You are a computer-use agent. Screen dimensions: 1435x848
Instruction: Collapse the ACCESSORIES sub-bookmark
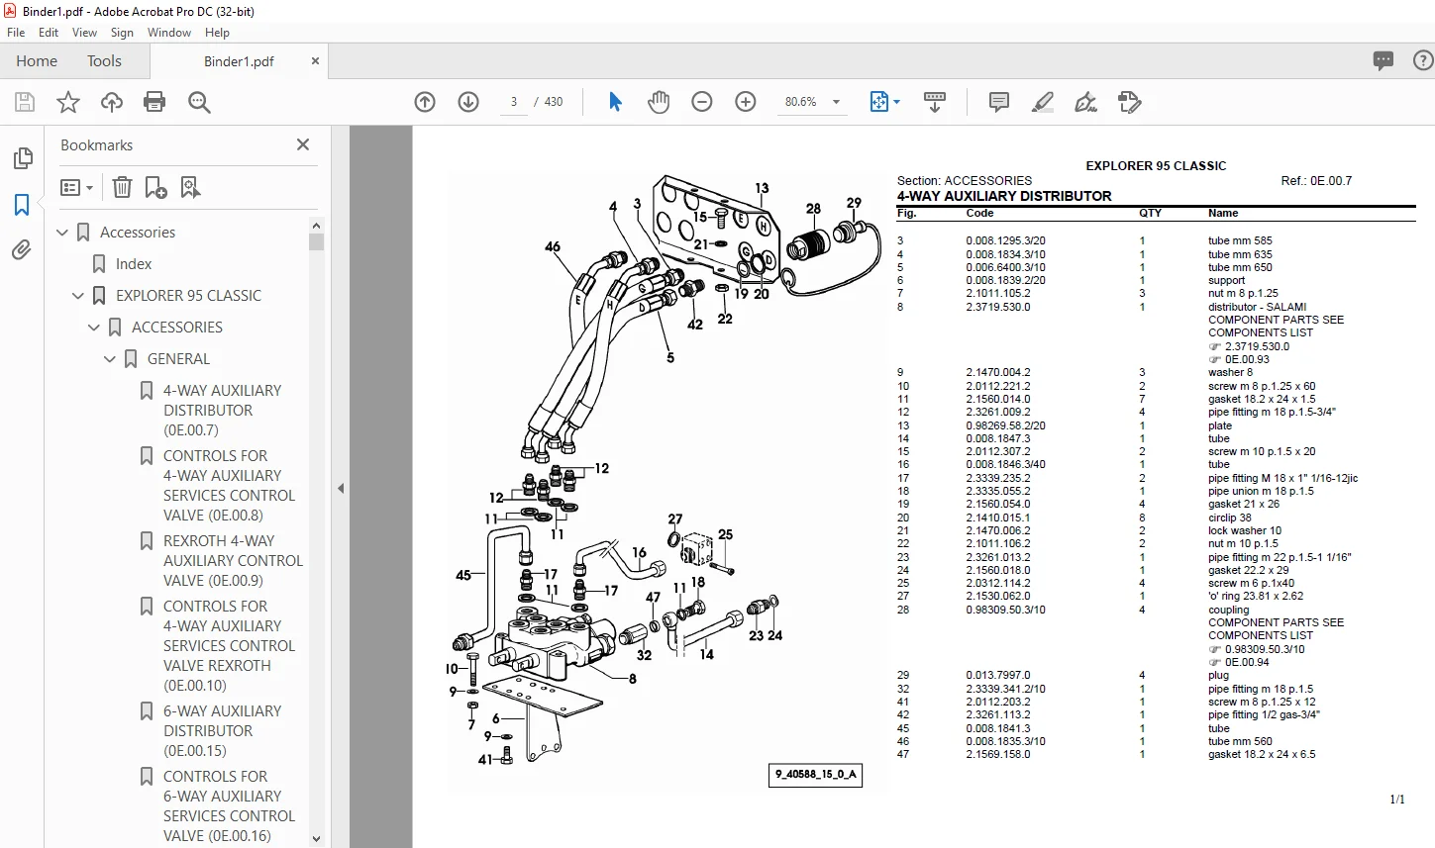[x=94, y=328]
